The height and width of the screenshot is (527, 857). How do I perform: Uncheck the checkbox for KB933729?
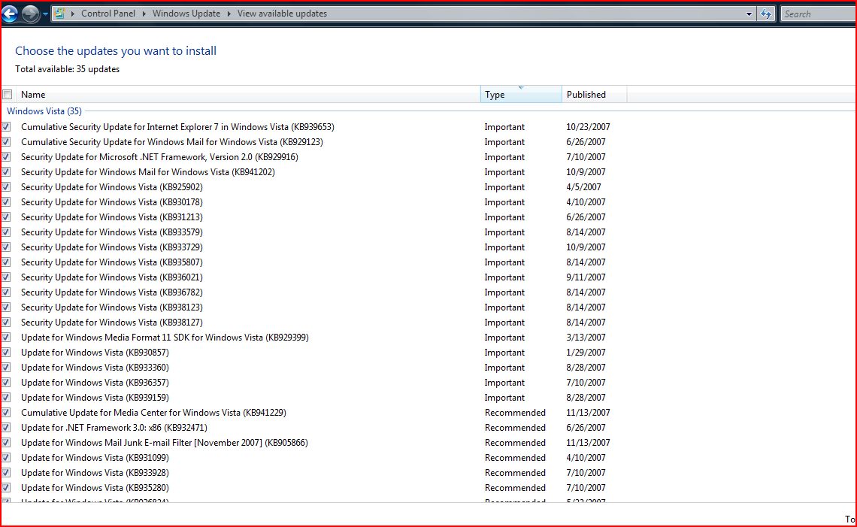pyautogui.click(x=6, y=247)
